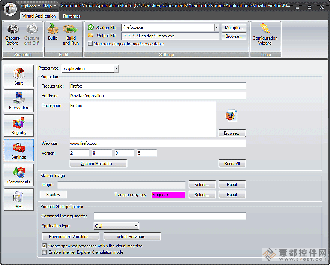Click the first Version number field
The height and width of the screenshot is (265, 330).
tap(79, 153)
